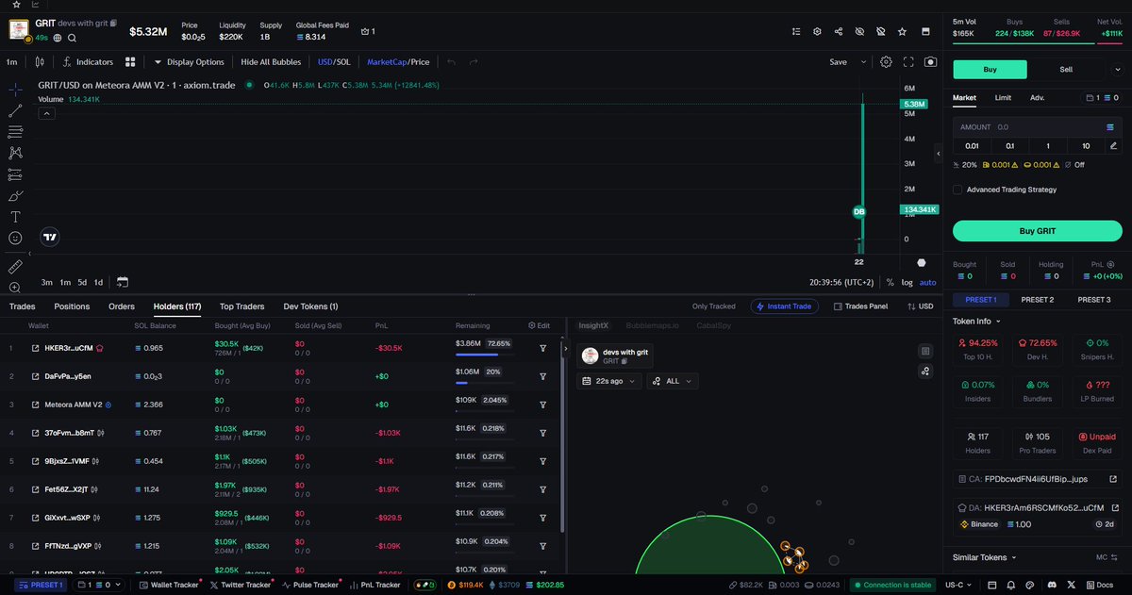Click the zoom in tool
Screen dimensions: 1132x595
(15, 288)
